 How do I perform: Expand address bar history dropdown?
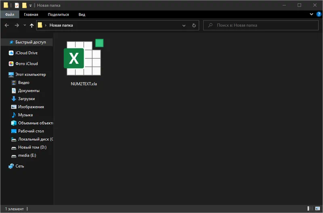184,25
